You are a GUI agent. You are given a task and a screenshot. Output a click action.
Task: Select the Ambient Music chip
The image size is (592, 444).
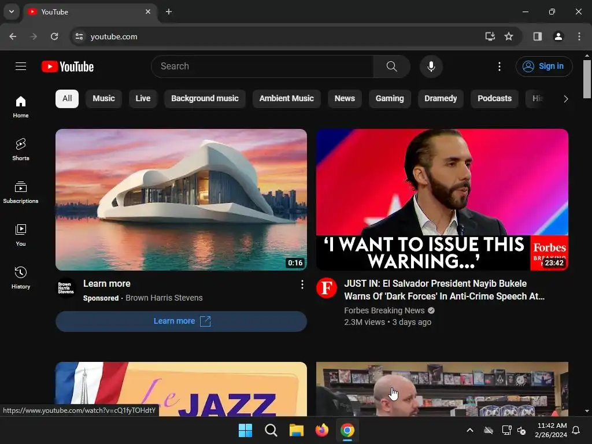click(x=287, y=98)
